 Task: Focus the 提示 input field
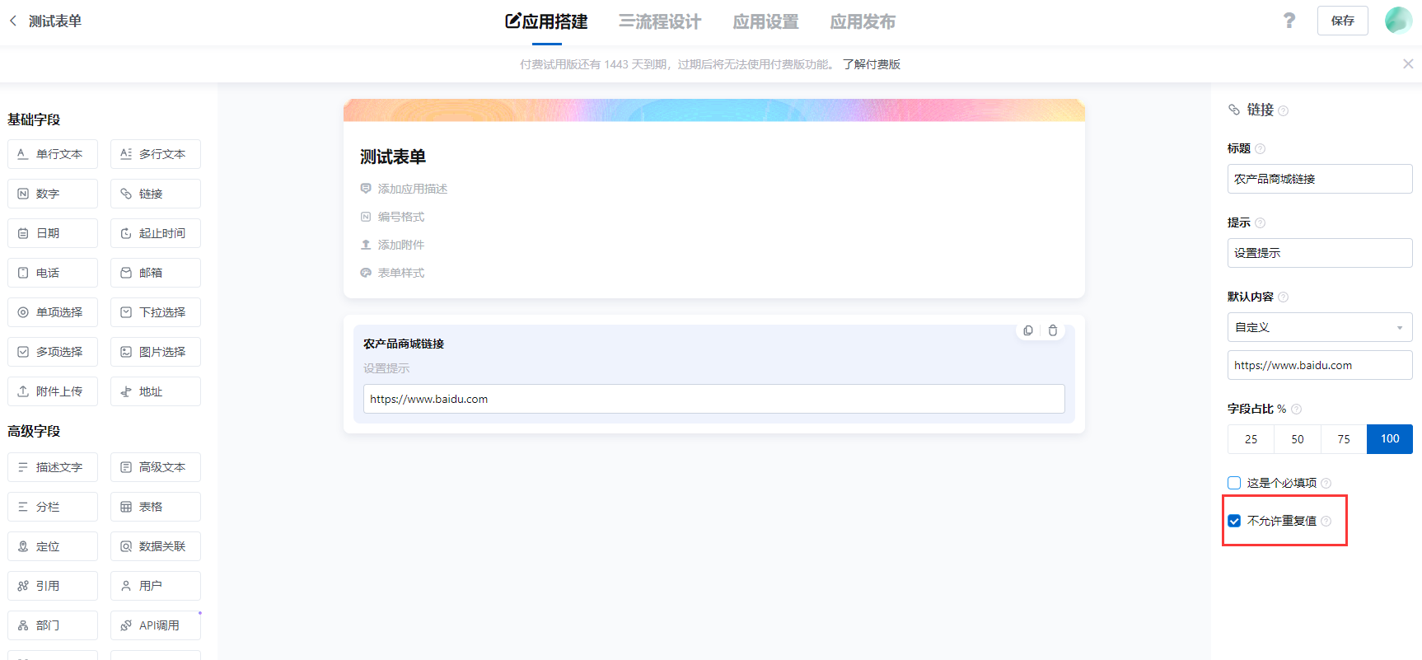click(x=1320, y=253)
